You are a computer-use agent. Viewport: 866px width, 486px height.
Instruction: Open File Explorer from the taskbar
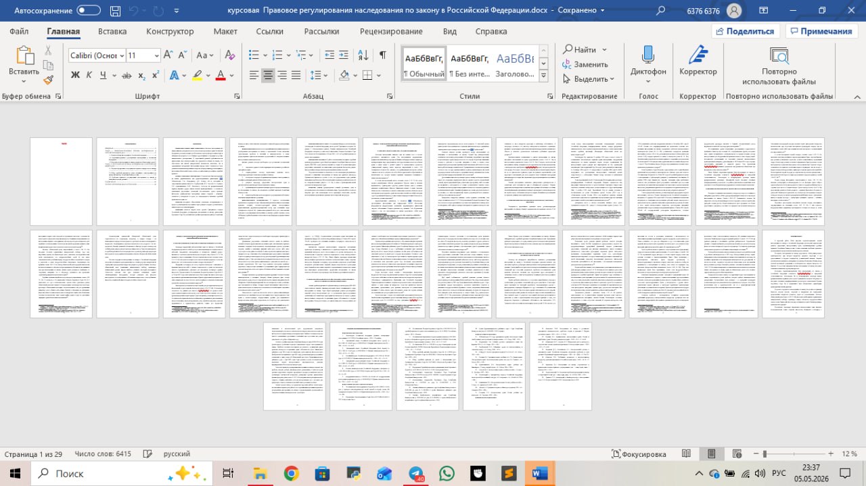[x=260, y=474]
